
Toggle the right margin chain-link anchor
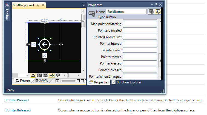[x=61, y=44]
